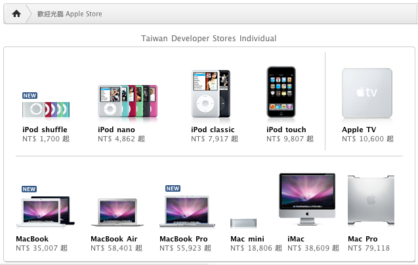Select the MacBook Air title link
The width and height of the screenshot is (418, 265).
[114, 239]
